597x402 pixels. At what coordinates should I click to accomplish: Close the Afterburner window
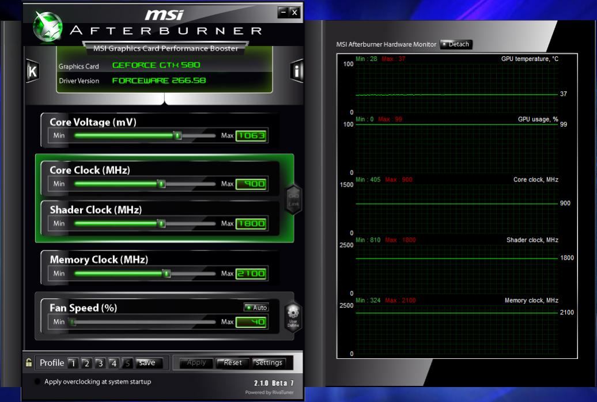click(294, 12)
